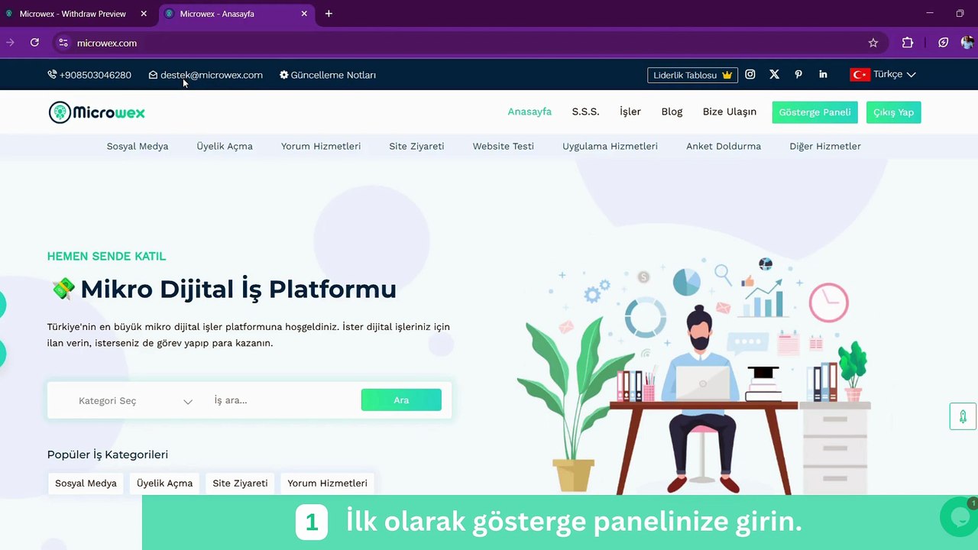Open Diğer Hizmetler category
This screenshot has width=978, height=550.
click(x=825, y=146)
